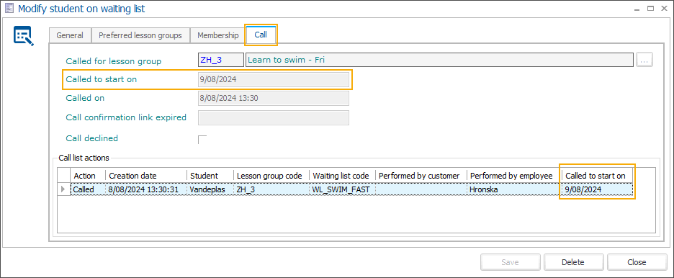
Task: Click the 9/08/2024 grid cell
Action: (597, 189)
